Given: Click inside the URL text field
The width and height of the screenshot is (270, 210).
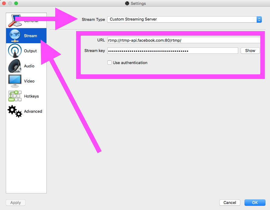Looking at the screenshot, I should [x=184, y=40].
